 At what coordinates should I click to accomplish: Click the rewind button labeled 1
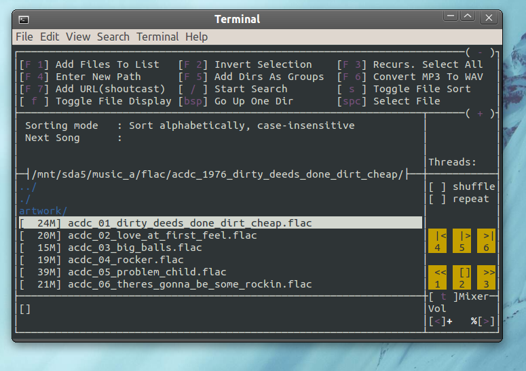tap(437, 277)
